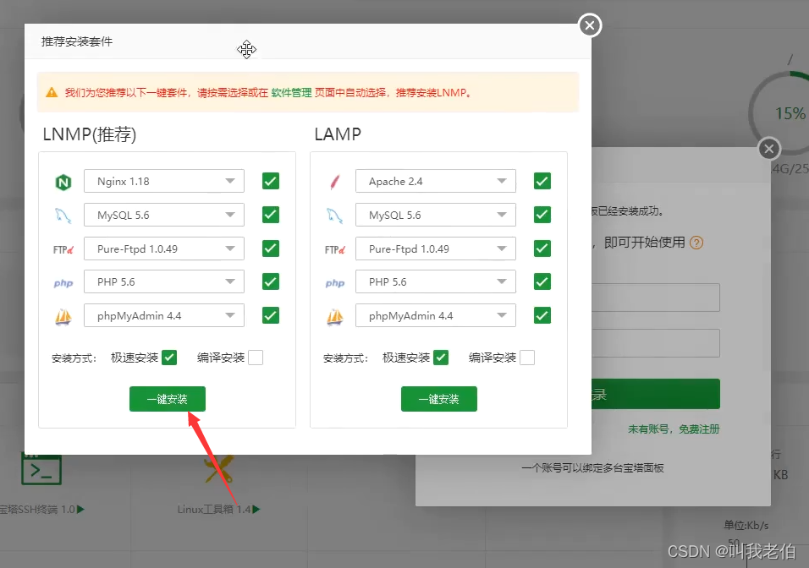Open LAMP MySQL 5.6 version dropdown
This screenshot has width=809, height=568.
pyautogui.click(x=436, y=215)
